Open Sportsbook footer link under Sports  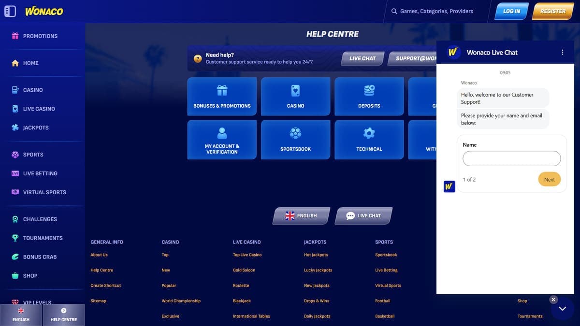click(x=386, y=255)
